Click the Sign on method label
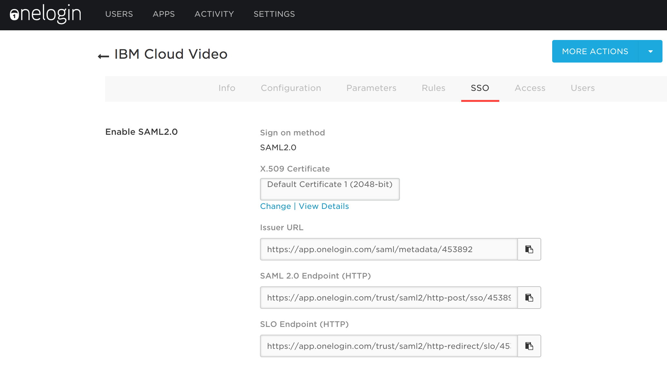Viewport: 667px width, 374px height. point(293,133)
